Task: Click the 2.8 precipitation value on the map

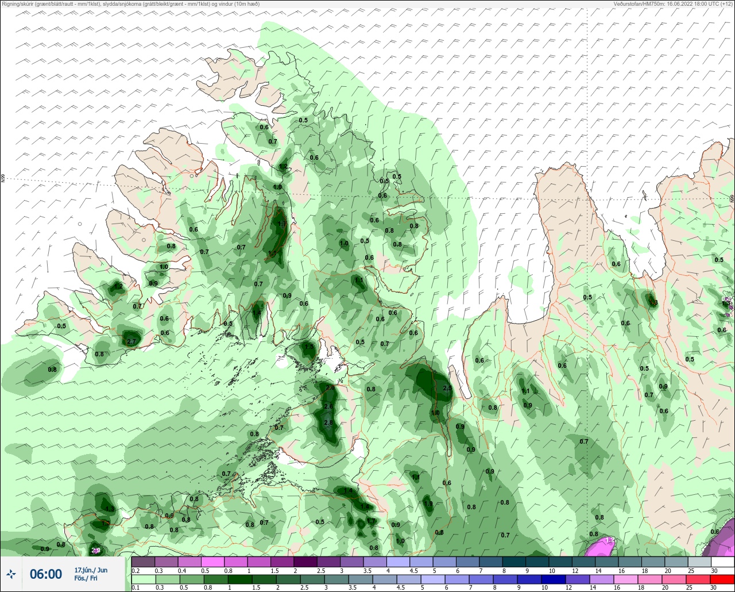Action: click(x=328, y=422)
